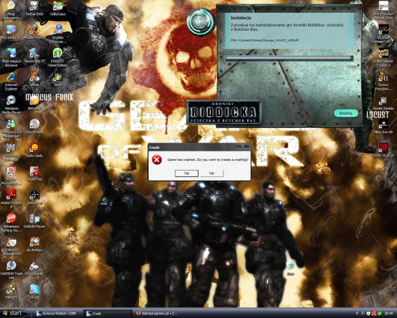Click the taskbar clock showing 18:48
Viewport: 397px width, 318px height.
click(390, 314)
